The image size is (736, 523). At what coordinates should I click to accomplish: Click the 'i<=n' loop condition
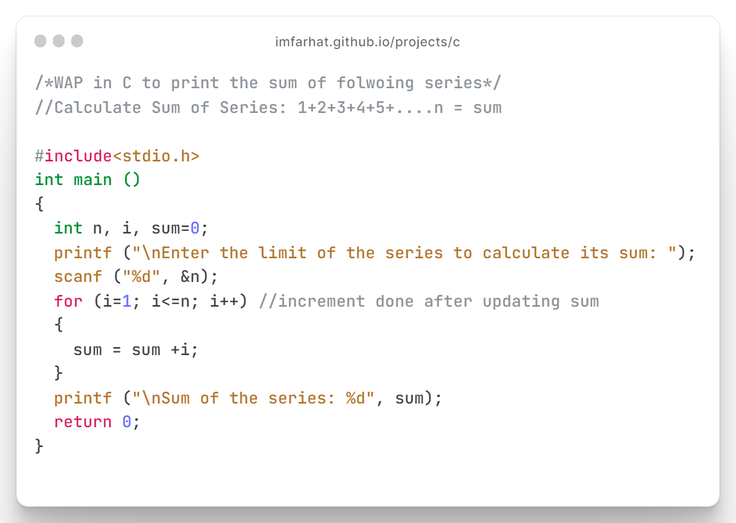(171, 301)
